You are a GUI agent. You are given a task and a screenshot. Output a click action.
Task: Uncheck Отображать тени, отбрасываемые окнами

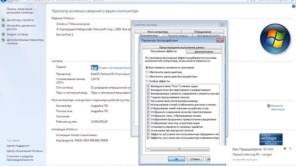(x=148, y=116)
